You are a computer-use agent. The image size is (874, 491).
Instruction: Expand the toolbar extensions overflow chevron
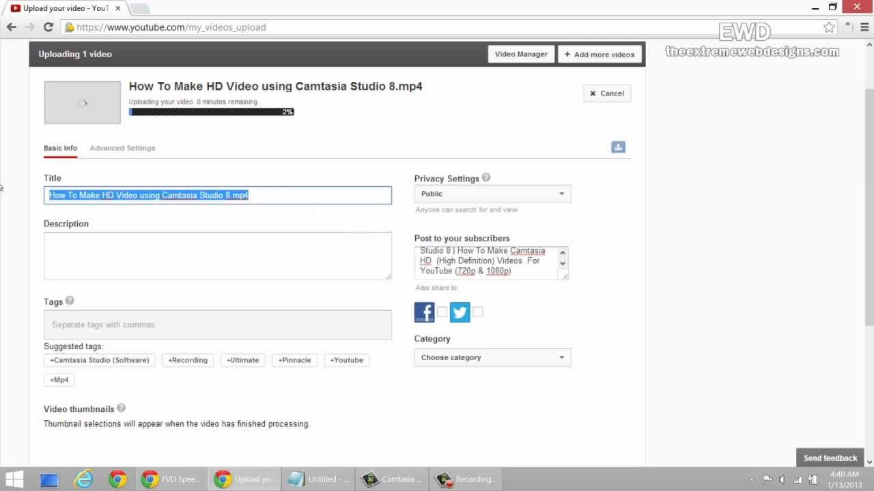[847, 26]
